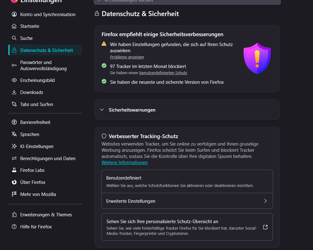This screenshot has height=250, width=313.
Task: Click the Erweiterte Einstellungen row
Action: [x=187, y=201]
